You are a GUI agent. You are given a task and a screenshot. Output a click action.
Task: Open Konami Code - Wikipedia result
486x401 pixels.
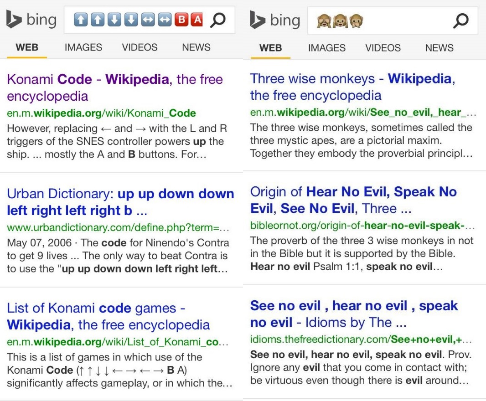click(x=115, y=87)
